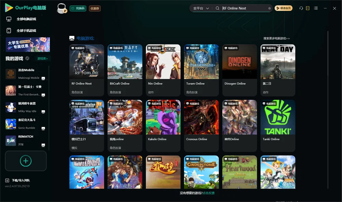342x202 pixels.
Task: Open 第一狂战士: 卡赞 in my games
Action: [26, 90]
